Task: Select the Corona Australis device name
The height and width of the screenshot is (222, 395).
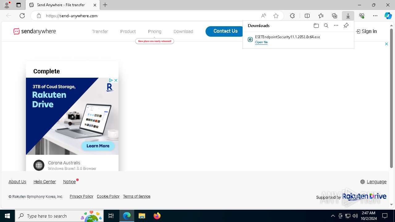Action: point(64,163)
